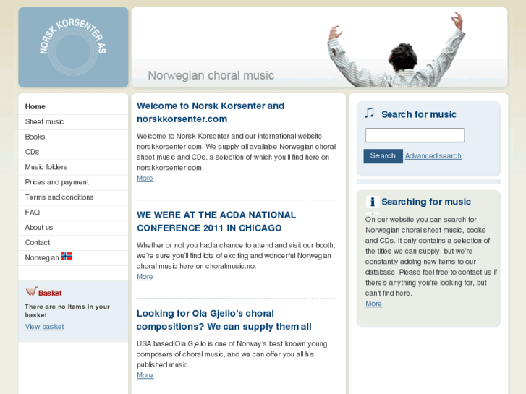Click the conductor banner photo
Image resolution: width=526 pixels, height=394 pixels.
point(397,50)
